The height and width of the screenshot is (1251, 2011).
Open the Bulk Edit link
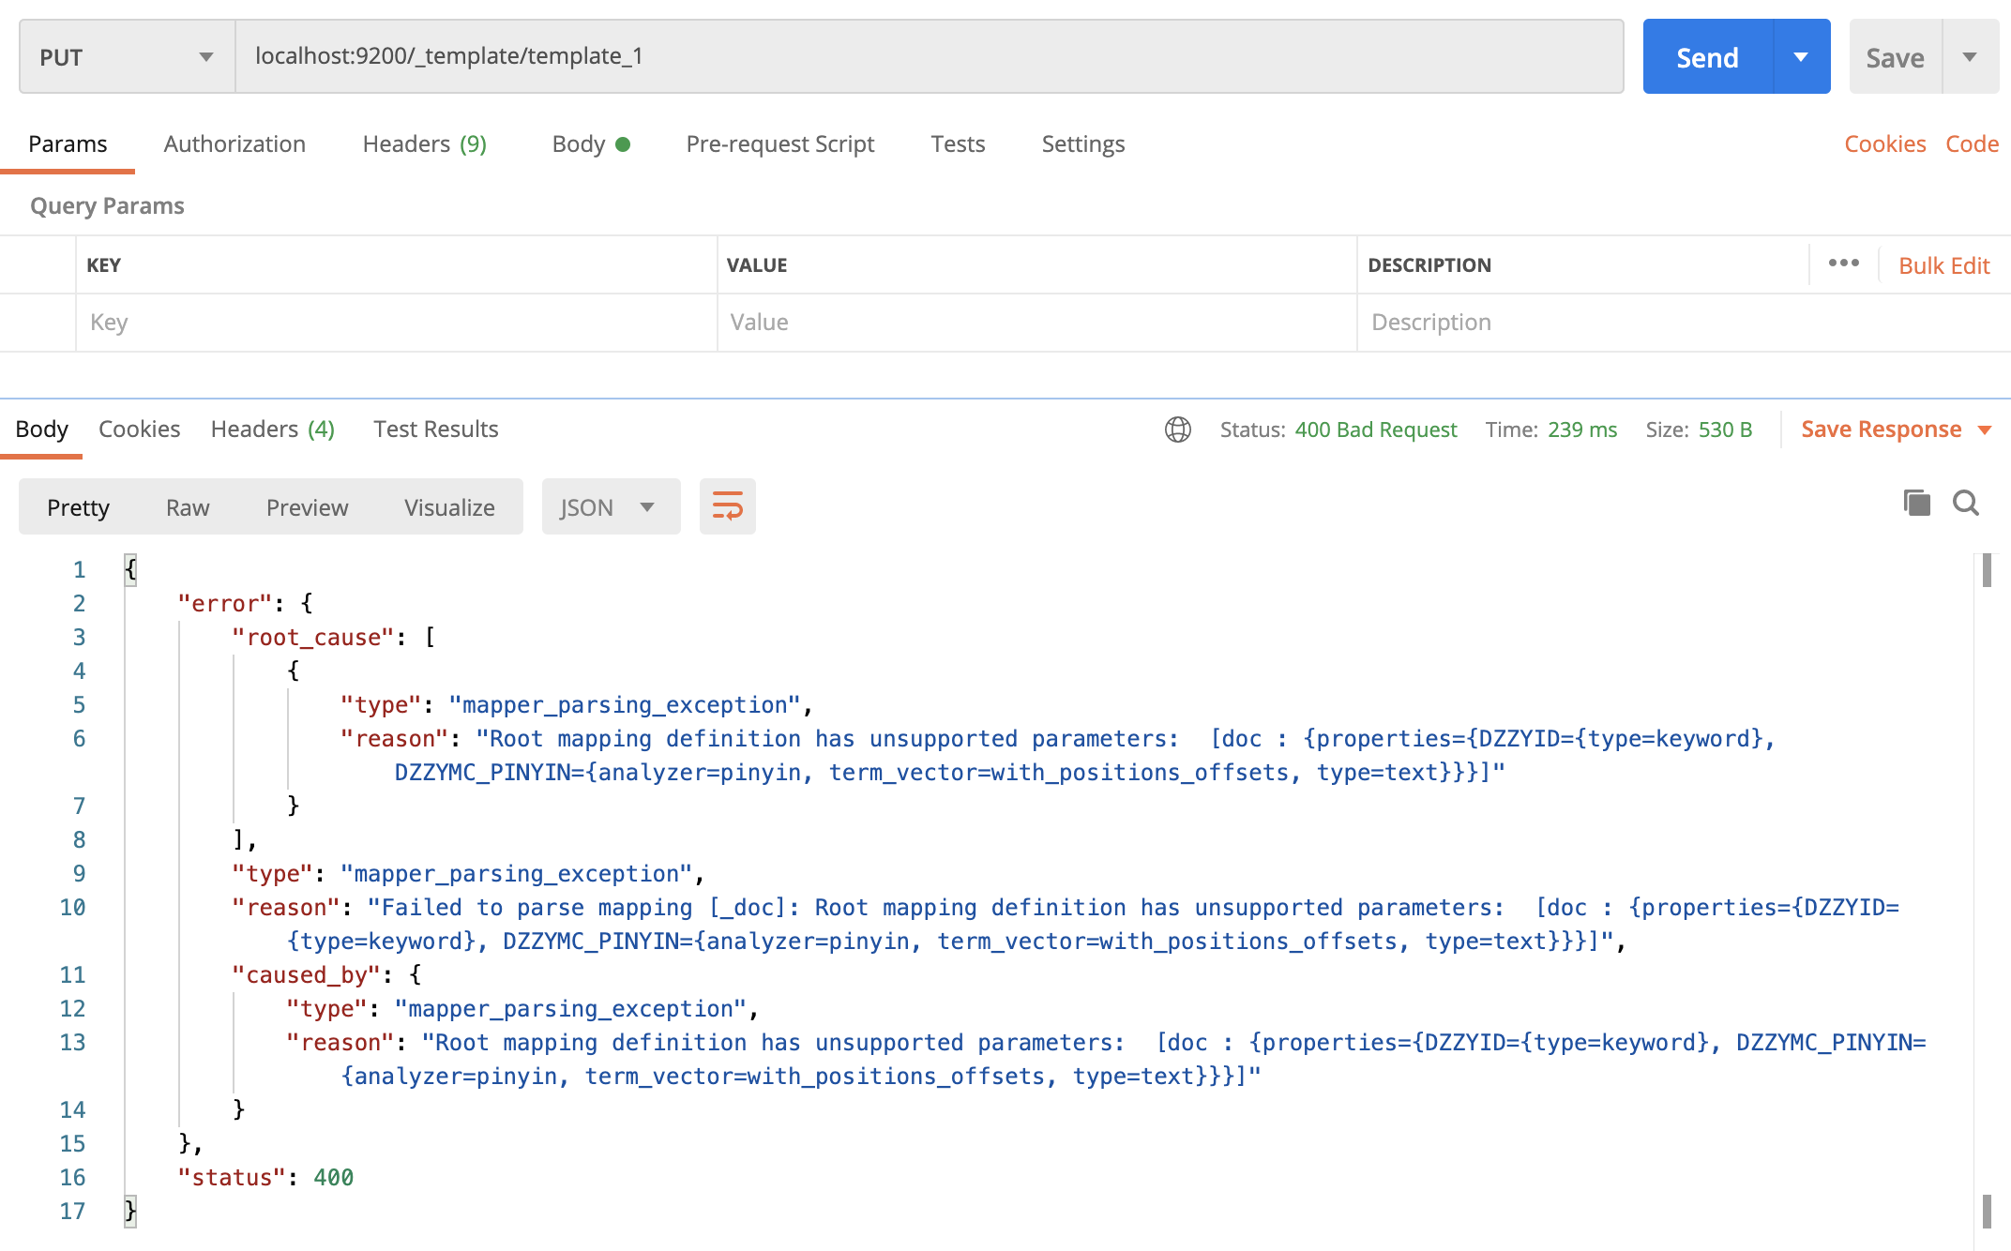coord(1943,265)
